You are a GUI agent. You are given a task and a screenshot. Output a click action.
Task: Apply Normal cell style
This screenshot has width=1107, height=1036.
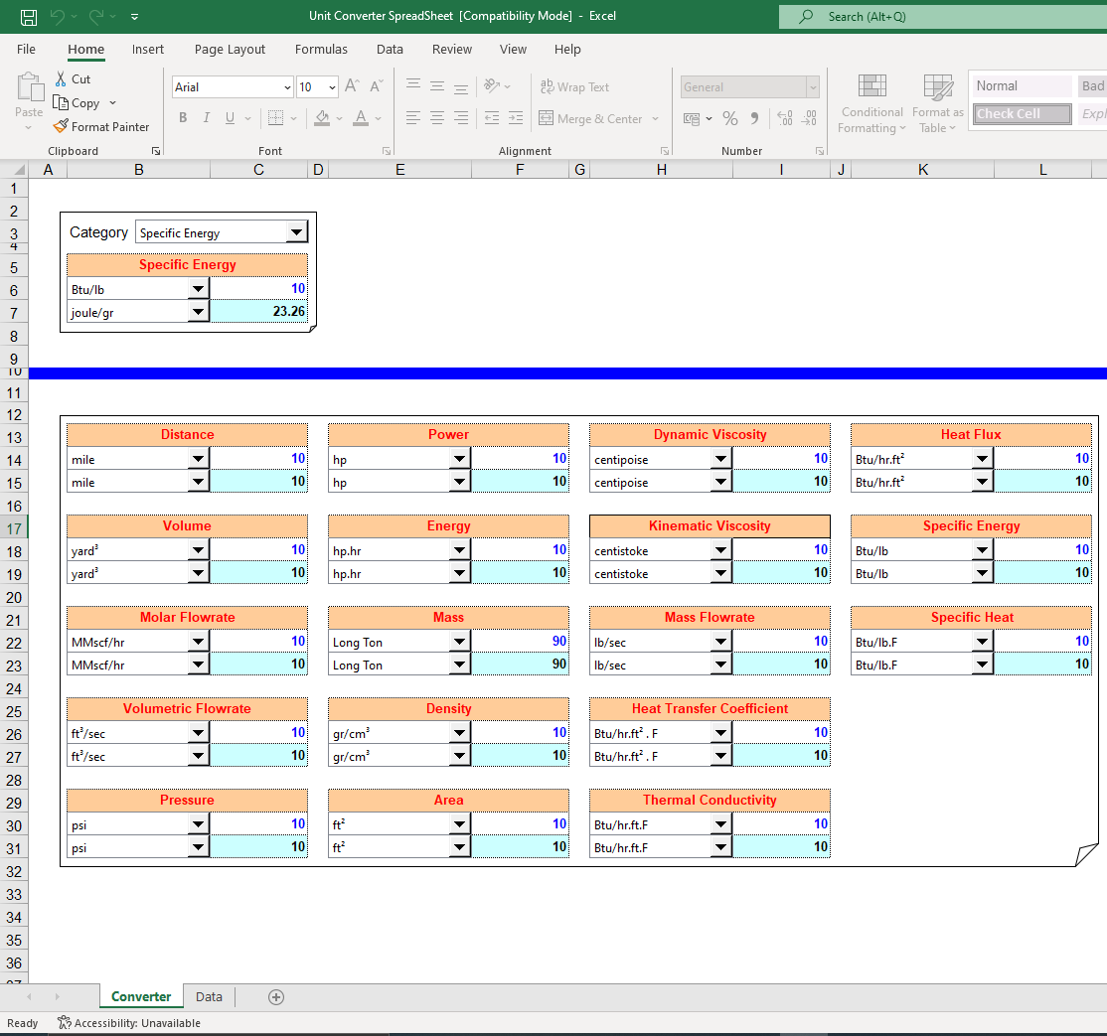[1022, 86]
